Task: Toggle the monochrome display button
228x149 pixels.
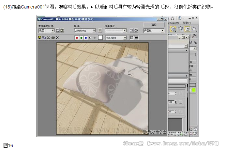Action: point(95,38)
